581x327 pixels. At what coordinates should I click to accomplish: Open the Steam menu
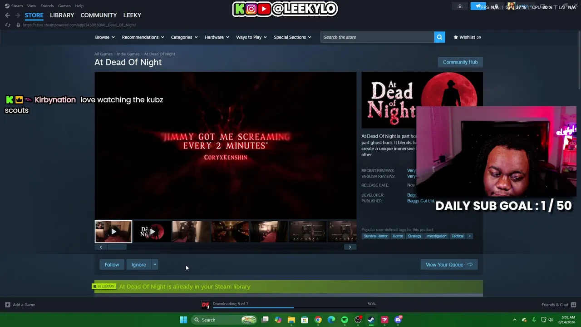pyautogui.click(x=17, y=6)
